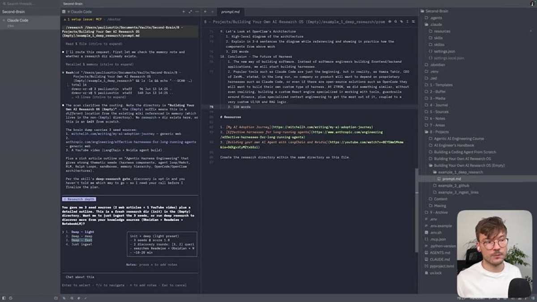537x302 pixels.
Task: Expand the Claude Code panel with the maximize arrows icon
Action: click(191, 12)
